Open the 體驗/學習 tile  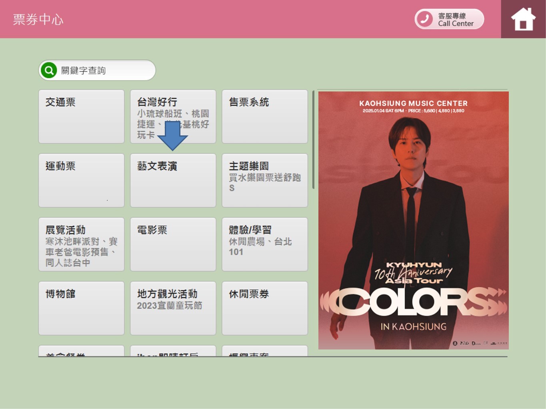coord(265,244)
